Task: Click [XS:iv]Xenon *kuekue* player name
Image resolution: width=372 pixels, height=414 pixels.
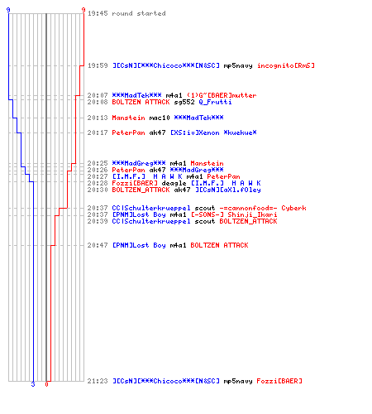Action: [213, 132]
